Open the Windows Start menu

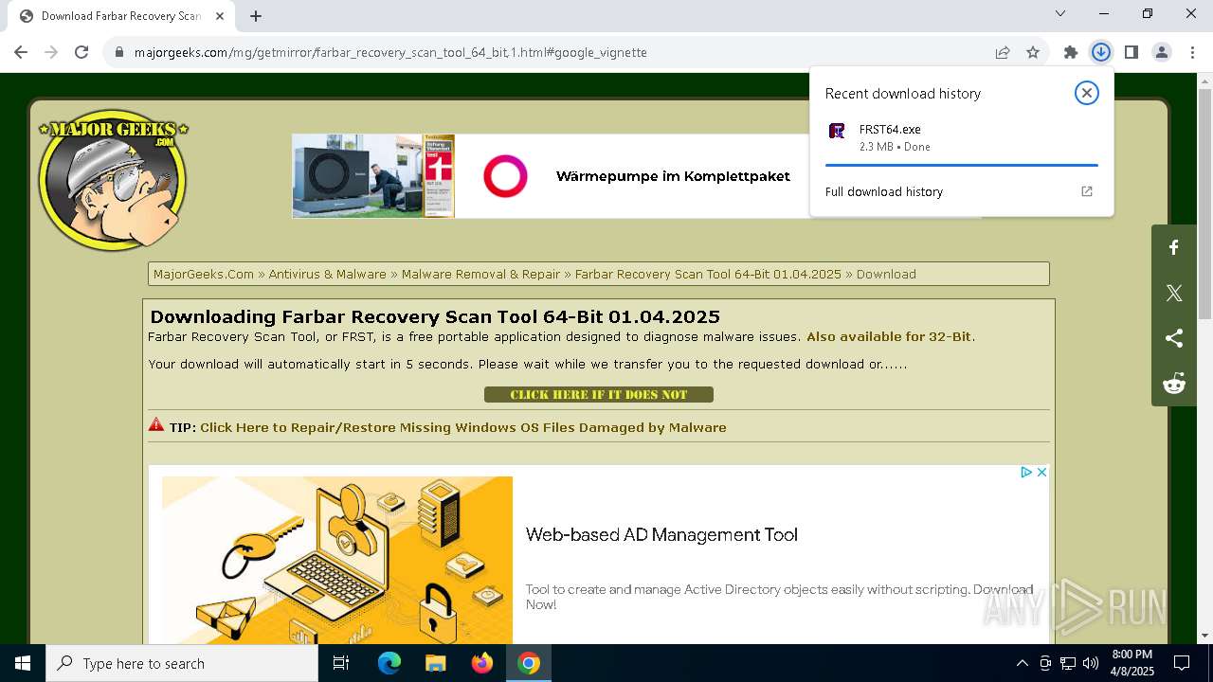click(23, 663)
